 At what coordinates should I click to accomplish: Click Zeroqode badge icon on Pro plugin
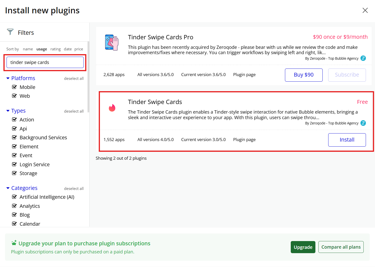pyautogui.click(x=363, y=58)
